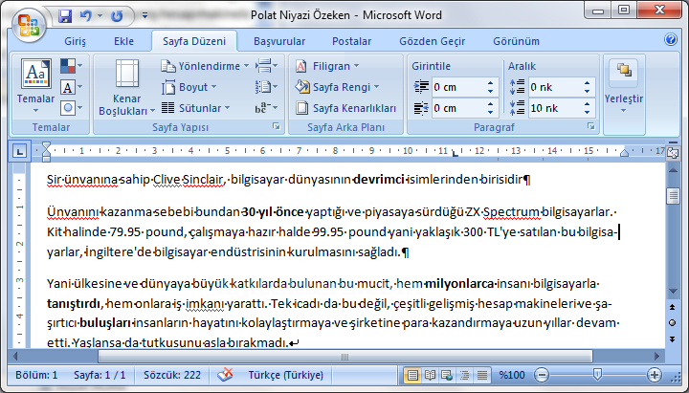Open Word Help question mark icon
Screen dimensions: 689x393
(671, 39)
